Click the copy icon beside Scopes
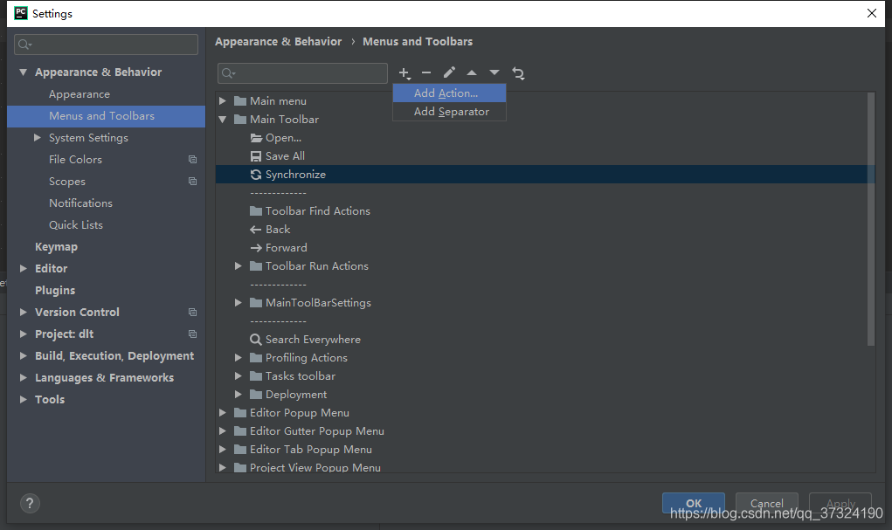892x530 pixels. tap(193, 182)
